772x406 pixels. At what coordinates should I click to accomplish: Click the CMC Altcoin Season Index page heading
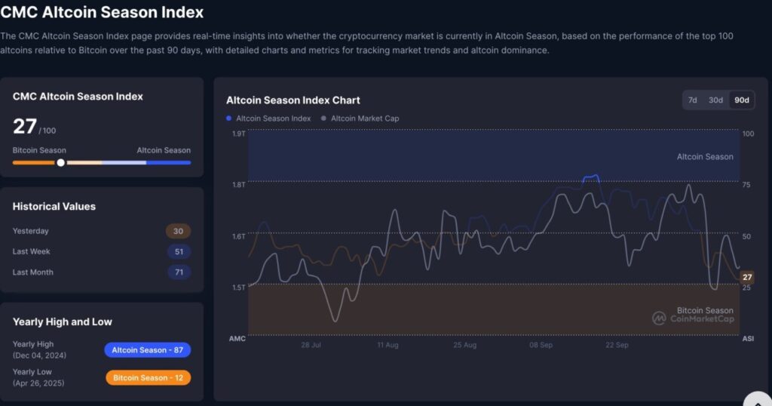102,13
